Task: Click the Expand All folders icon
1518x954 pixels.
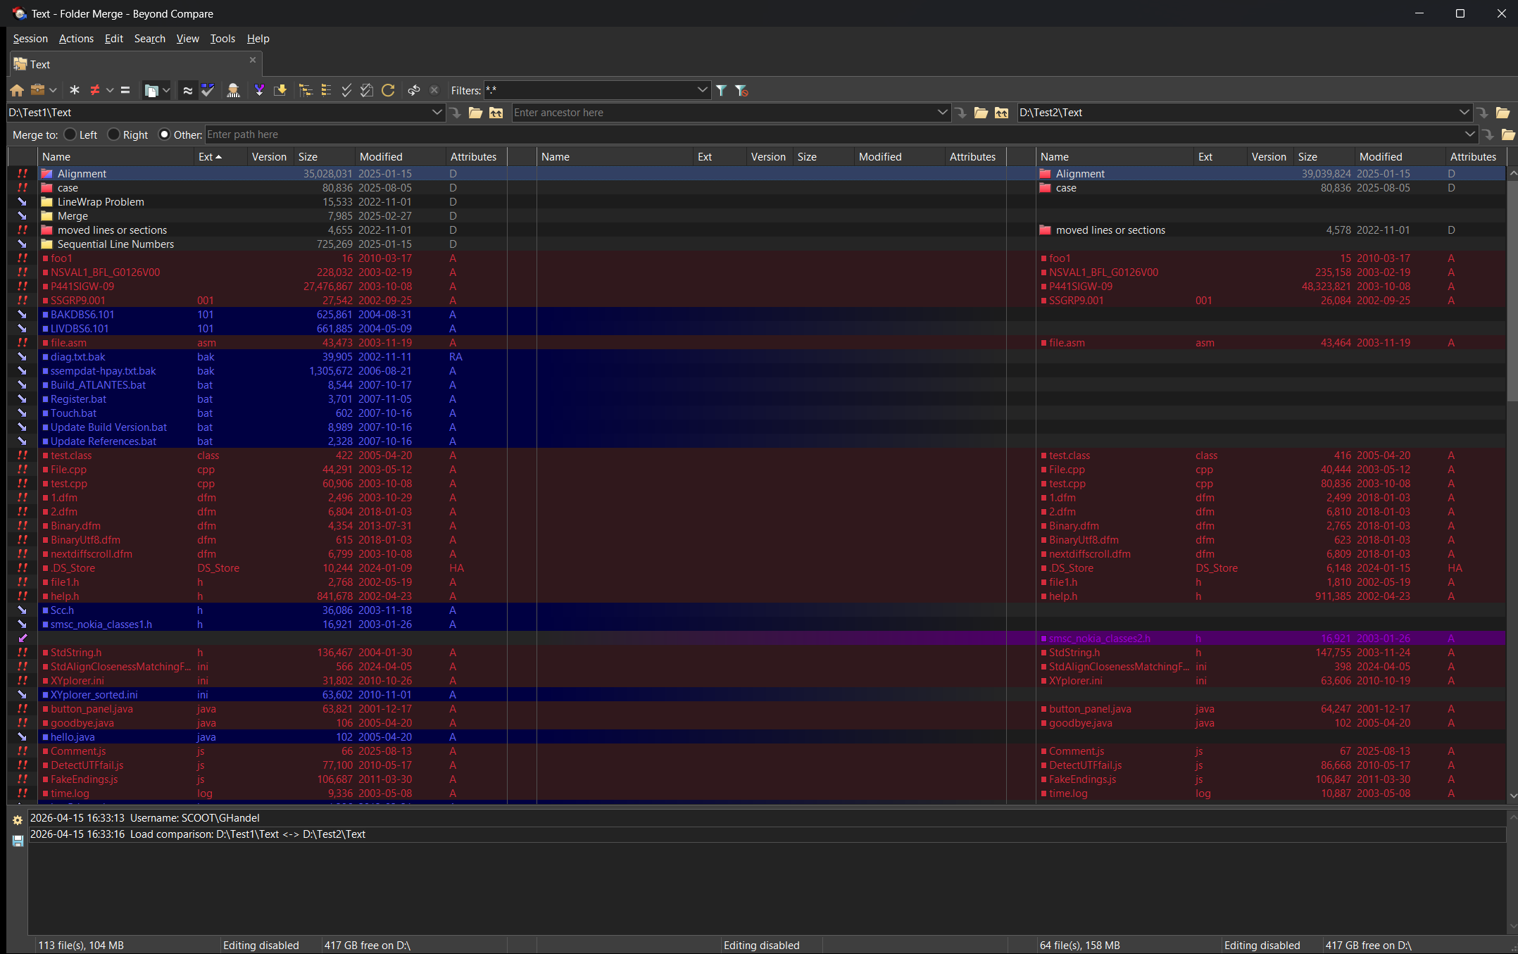Action: coord(306,90)
